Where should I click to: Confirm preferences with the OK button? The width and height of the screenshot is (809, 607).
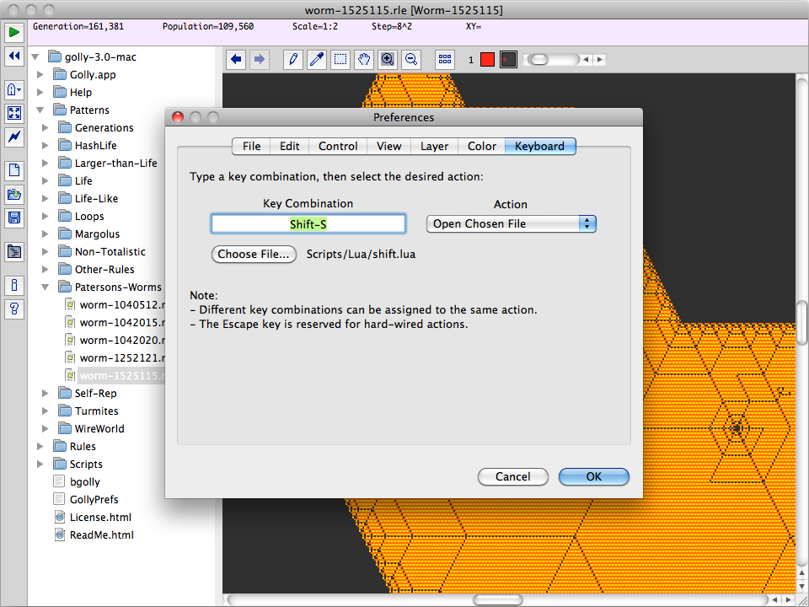(594, 476)
